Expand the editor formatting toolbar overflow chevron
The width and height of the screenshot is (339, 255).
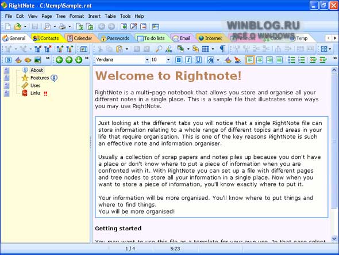335,58
